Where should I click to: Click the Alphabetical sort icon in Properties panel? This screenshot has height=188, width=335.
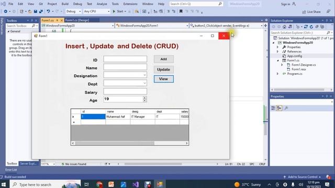279,108
